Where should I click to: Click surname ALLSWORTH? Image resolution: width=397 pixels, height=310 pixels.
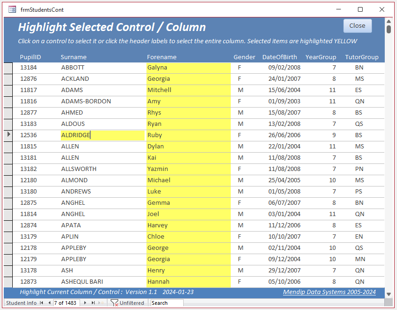(79, 169)
